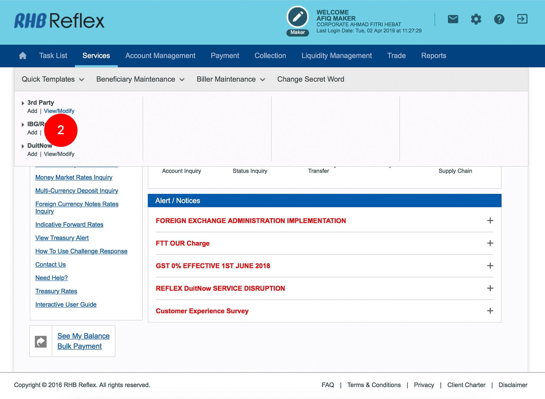Expand the Customer Experience Survey notice
This screenshot has width=545, height=399.
[x=490, y=311]
